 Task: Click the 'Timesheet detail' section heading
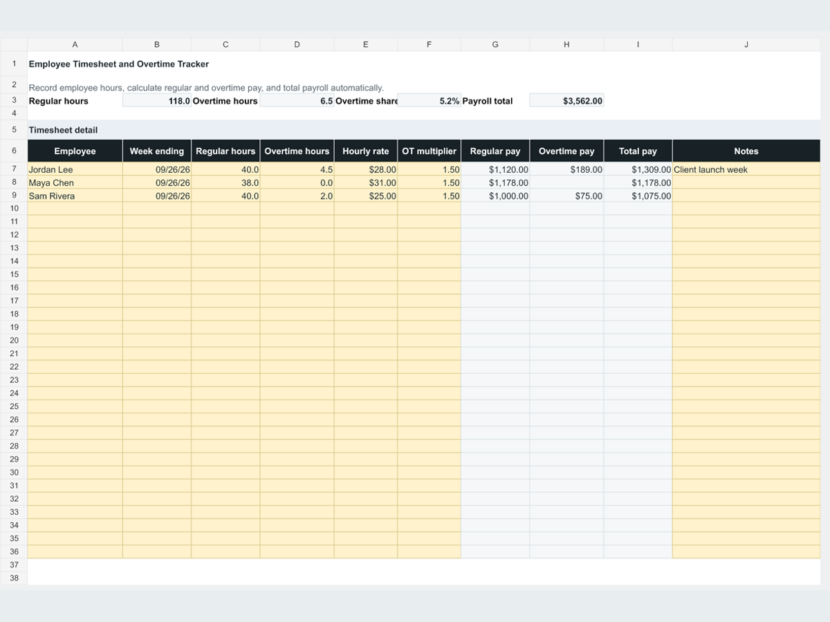pos(63,130)
